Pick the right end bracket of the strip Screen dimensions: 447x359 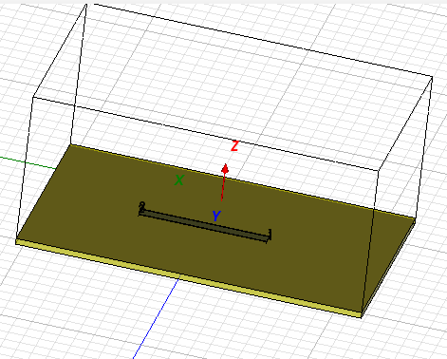[x=270, y=236]
